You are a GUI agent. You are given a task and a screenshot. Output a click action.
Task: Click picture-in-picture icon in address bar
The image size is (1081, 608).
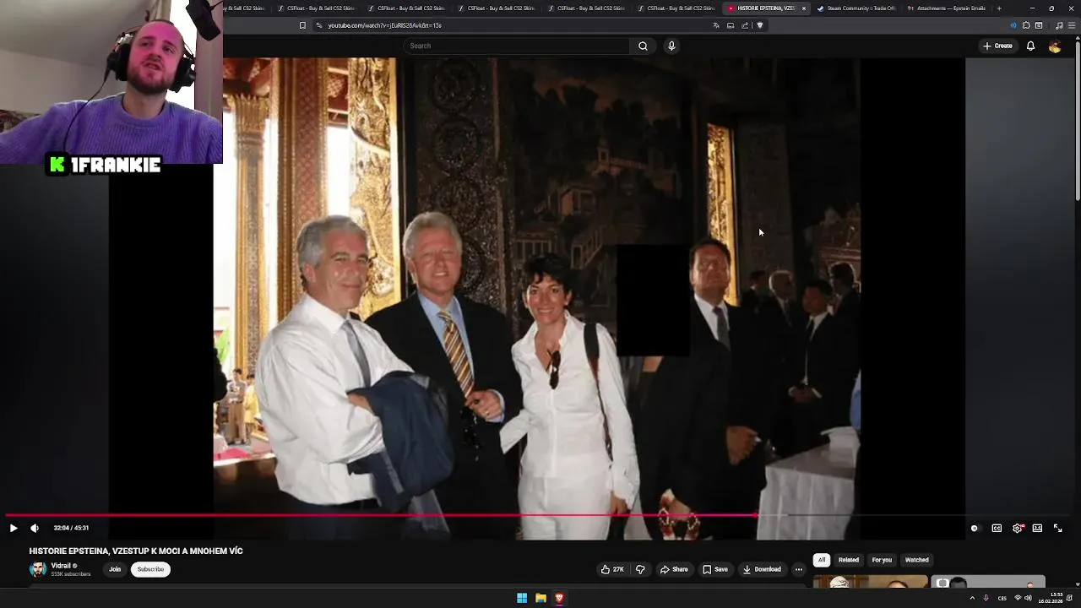pos(731,25)
